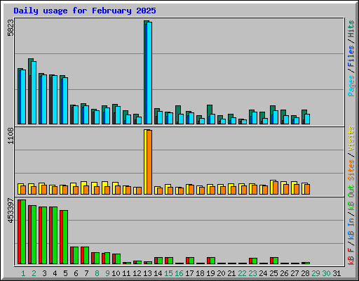Click day label 27 on the x-axis
359x281 pixels.
[294, 273]
